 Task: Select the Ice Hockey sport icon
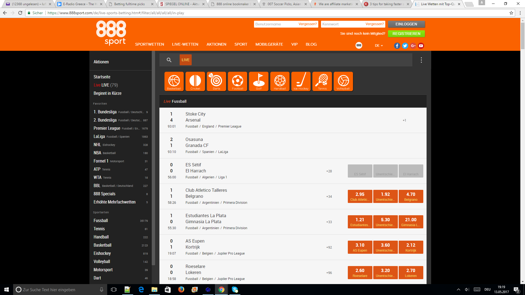[x=301, y=81]
